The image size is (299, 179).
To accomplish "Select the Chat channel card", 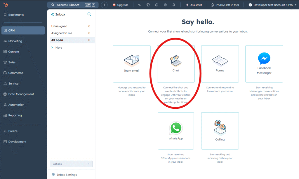I will [x=175, y=64].
